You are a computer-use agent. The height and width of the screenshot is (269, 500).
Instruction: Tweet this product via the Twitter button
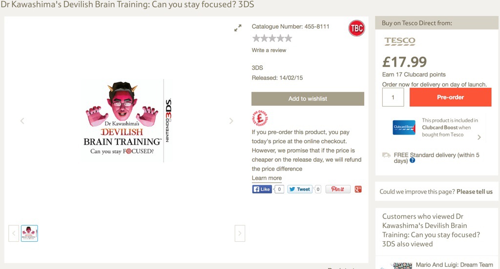[x=300, y=189]
